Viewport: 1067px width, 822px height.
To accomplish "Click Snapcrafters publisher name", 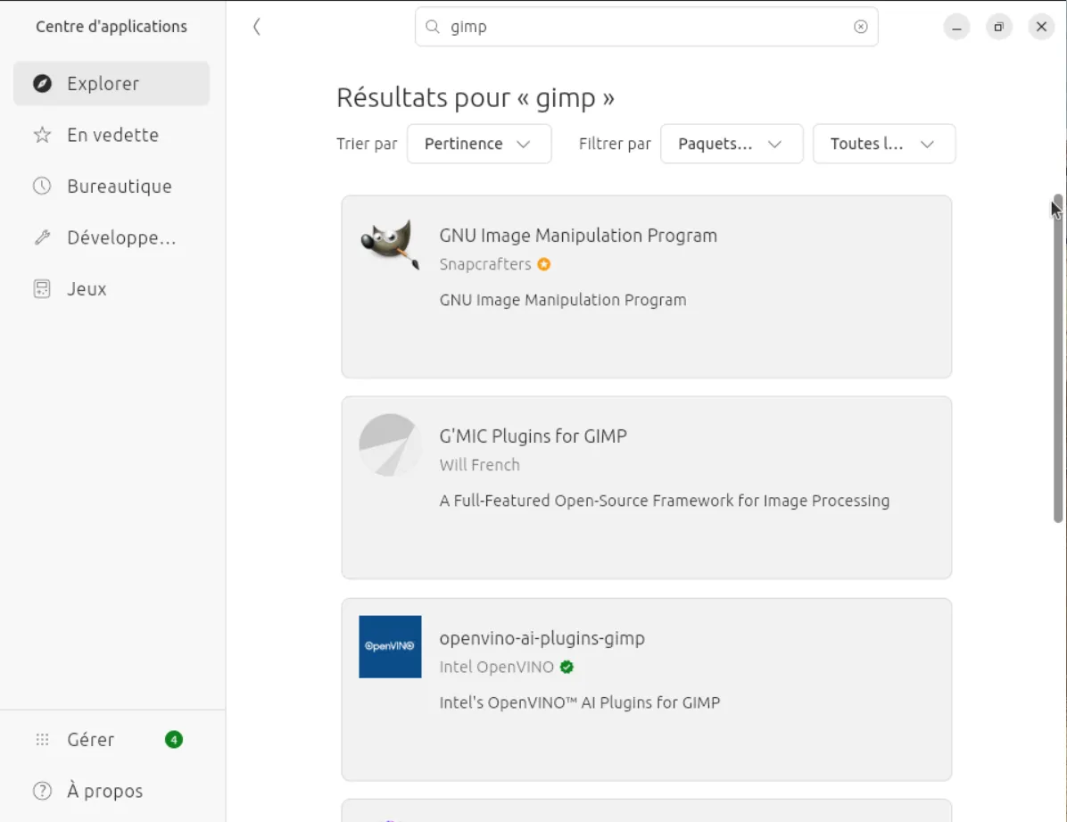I will [x=484, y=264].
